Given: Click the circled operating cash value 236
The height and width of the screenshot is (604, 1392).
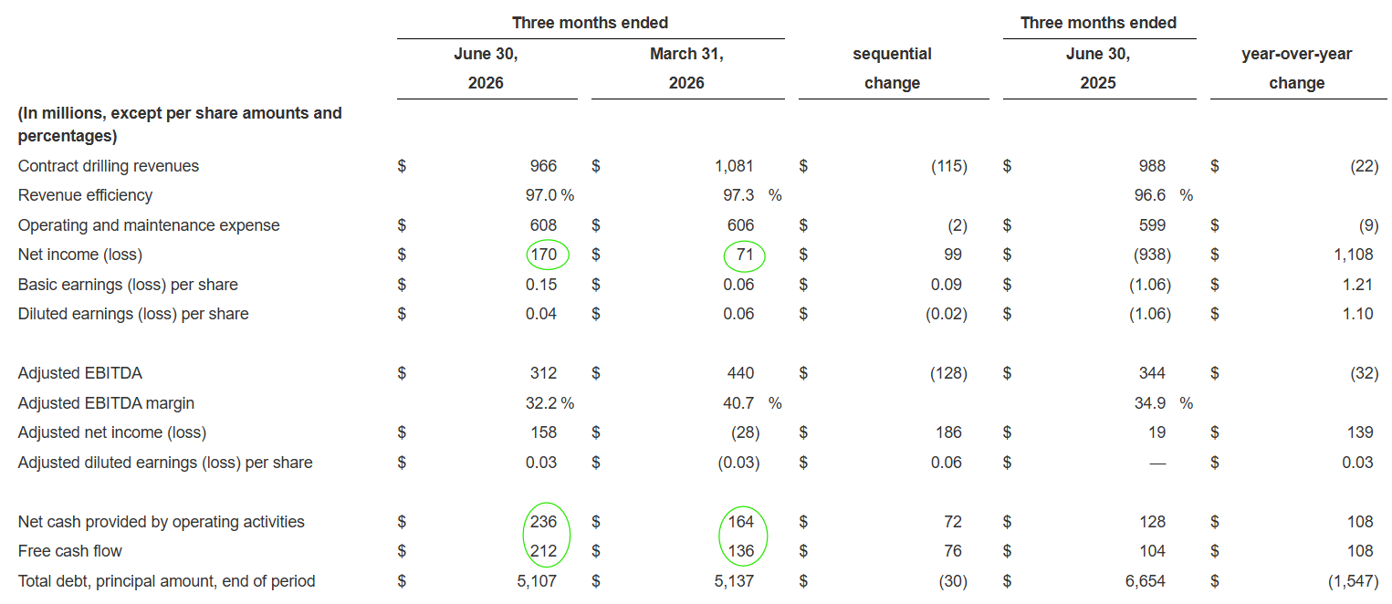Looking at the screenshot, I should [542, 522].
